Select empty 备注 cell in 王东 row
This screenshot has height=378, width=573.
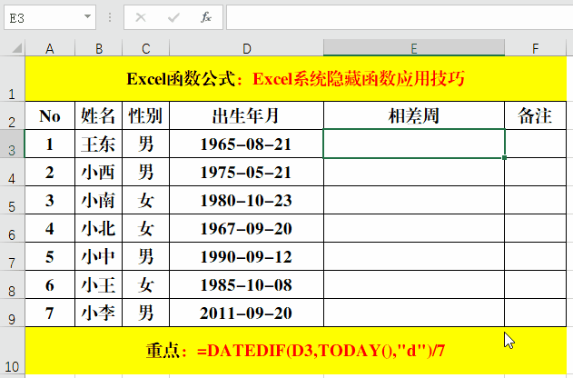point(536,144)
